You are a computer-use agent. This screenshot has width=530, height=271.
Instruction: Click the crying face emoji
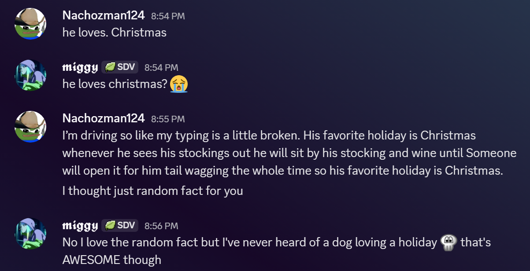click(179, 84)
